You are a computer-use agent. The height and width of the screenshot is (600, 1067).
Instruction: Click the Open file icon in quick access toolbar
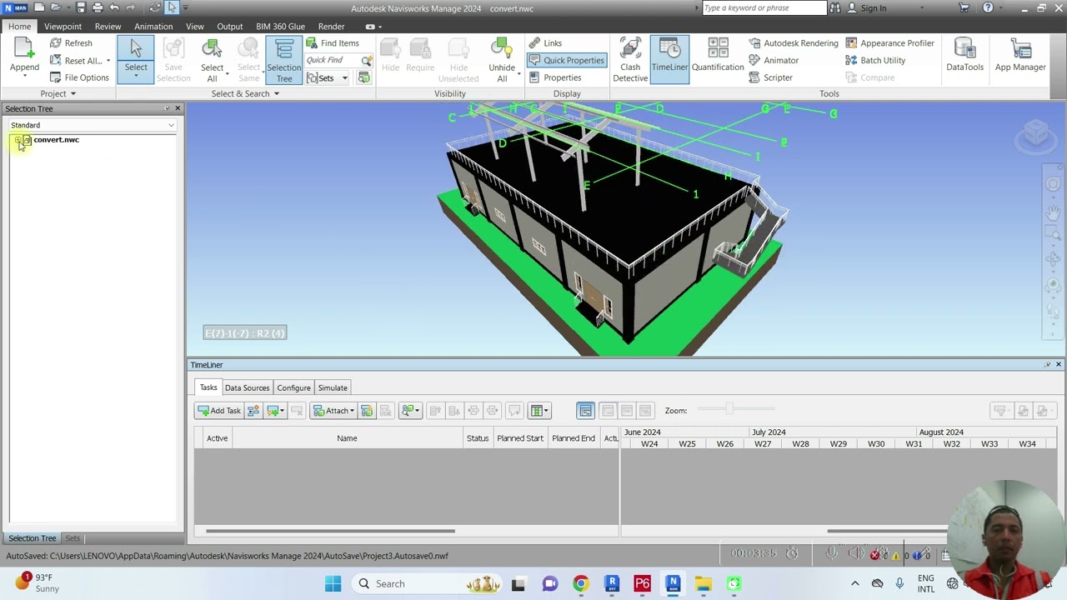(56, 7)
